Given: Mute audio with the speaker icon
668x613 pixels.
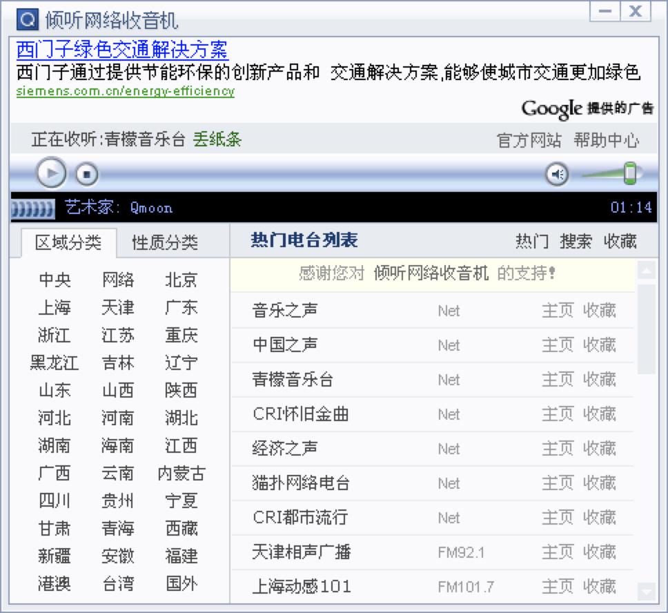Looking at the screenshot, I should [557, 174].
